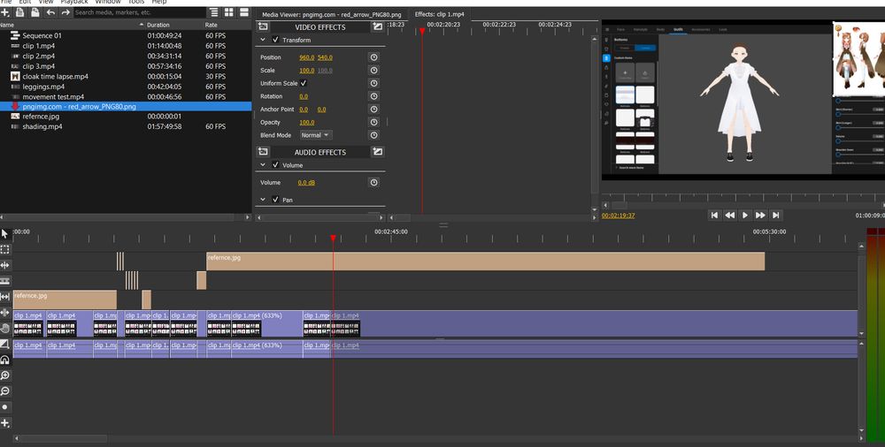Activate the Hand tool for panning
The width and height of the screenshot is (885, 447).
click(x=4, y=328)
